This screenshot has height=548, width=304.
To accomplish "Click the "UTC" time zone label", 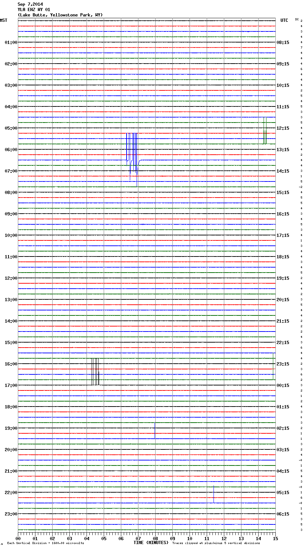I will [284, 21].
